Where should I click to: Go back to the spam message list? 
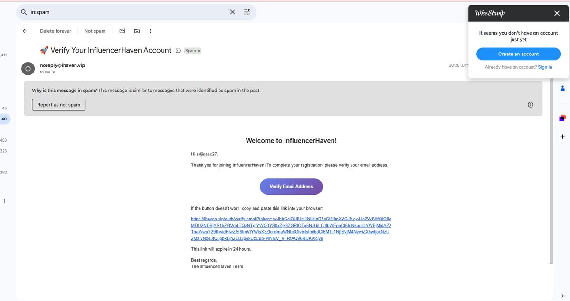click(x=25, y=31)
